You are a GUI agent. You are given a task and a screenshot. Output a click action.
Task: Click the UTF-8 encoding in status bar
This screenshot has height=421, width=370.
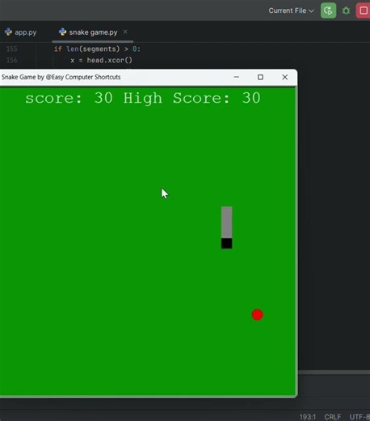coord(359,417)
